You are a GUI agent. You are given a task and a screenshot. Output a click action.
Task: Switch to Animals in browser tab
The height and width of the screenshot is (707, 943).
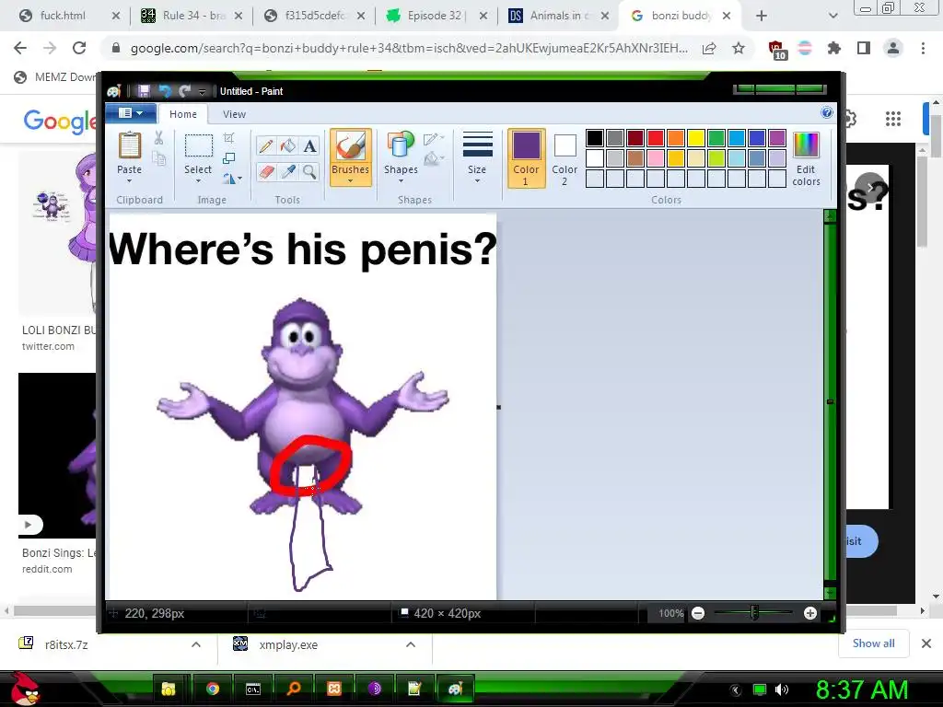point(556,16)
